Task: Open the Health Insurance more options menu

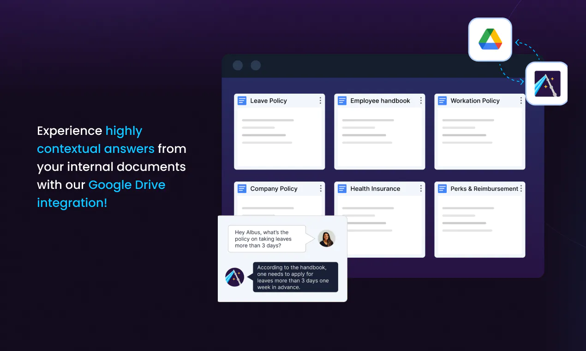Action: pyautogui.click(x=421, y=188)
